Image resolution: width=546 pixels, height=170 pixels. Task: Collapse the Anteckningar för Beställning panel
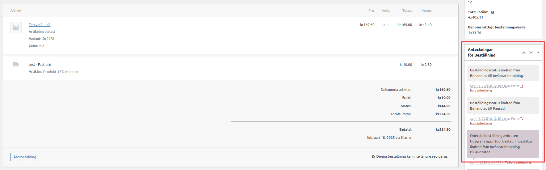click(x=538, y=53)
